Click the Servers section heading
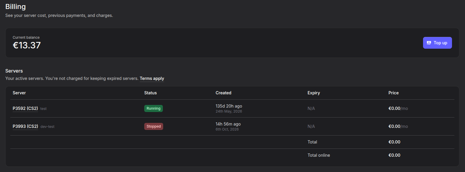The width and height of the screenshot is (465, 172). [x=14, y=71]
